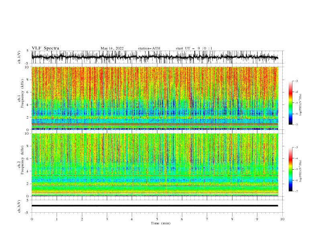The height and width of the screenshot is (246, 318).
Task: Click the ch.1 waveform trace
Action: 155,57
